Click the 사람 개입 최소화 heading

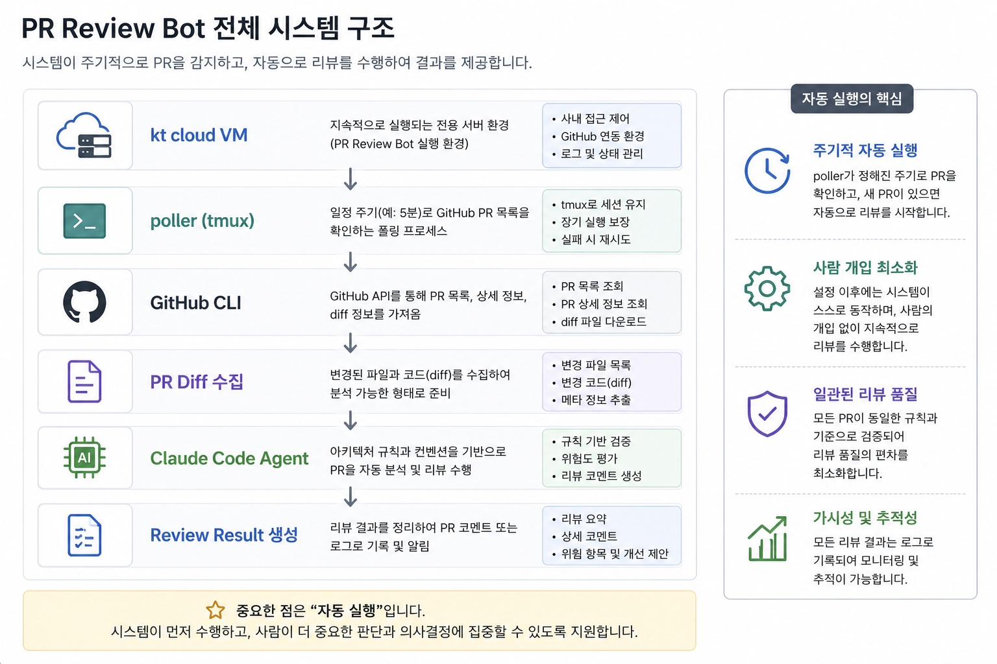coord(865,267)
